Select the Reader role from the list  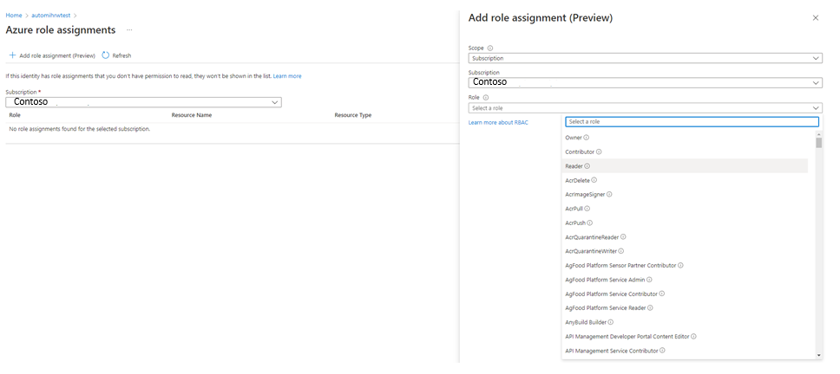point(574,166)
